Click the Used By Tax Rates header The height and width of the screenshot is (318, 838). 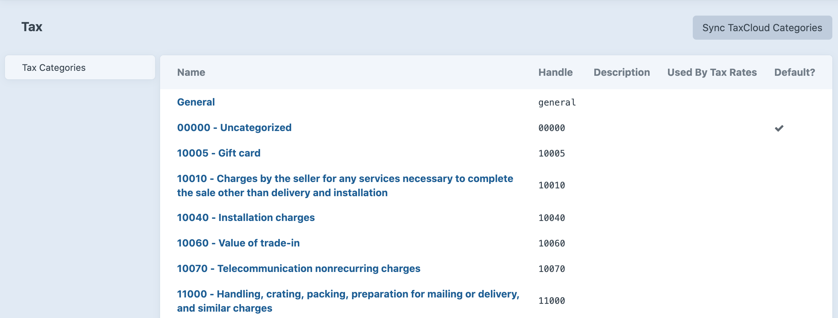point(712,72)
